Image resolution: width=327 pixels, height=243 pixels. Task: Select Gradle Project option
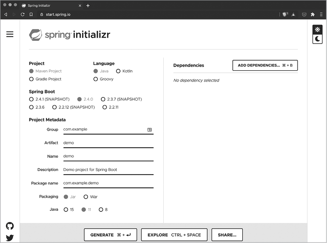[31, 79]
